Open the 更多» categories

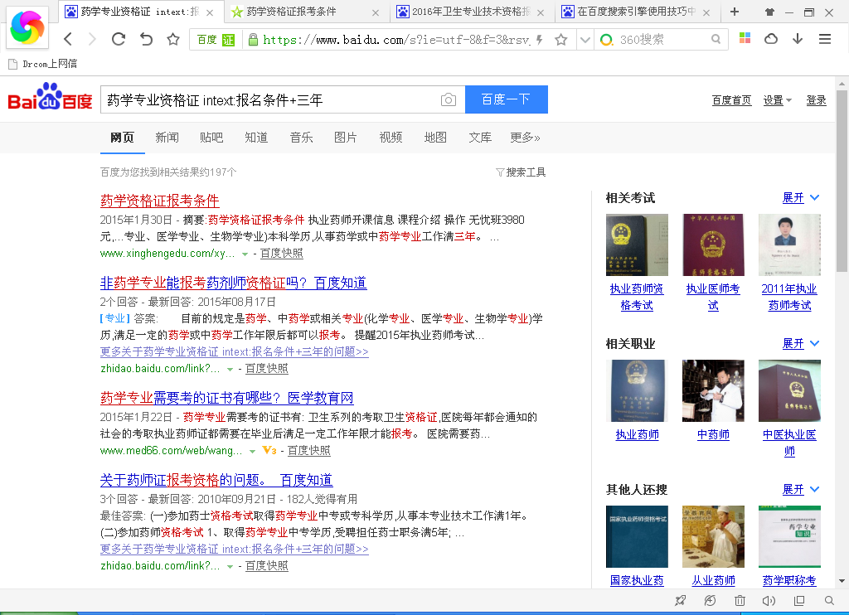525,138
